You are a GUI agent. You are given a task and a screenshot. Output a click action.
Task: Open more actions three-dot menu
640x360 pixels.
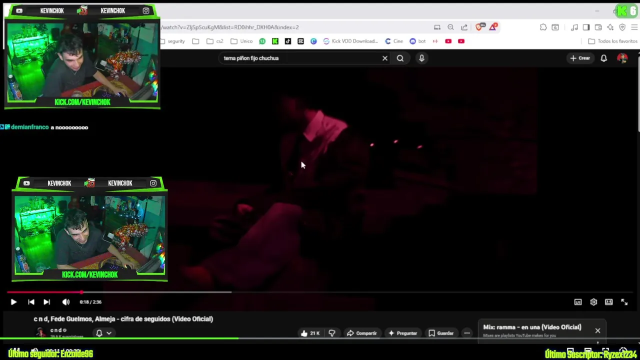(x=466, y=333)
